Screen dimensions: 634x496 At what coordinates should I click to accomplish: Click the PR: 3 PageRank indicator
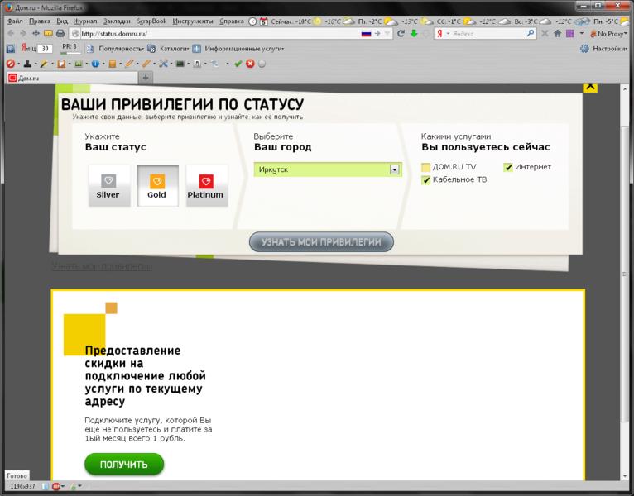coord(70,49)
